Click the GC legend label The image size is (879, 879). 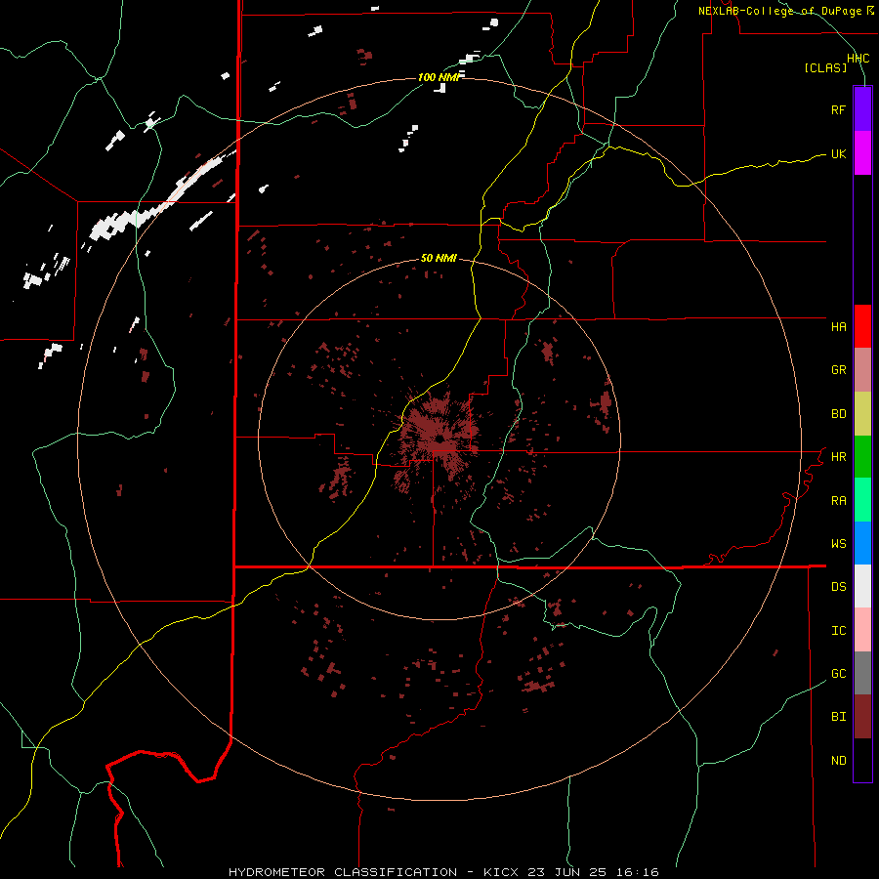point(838,674)
